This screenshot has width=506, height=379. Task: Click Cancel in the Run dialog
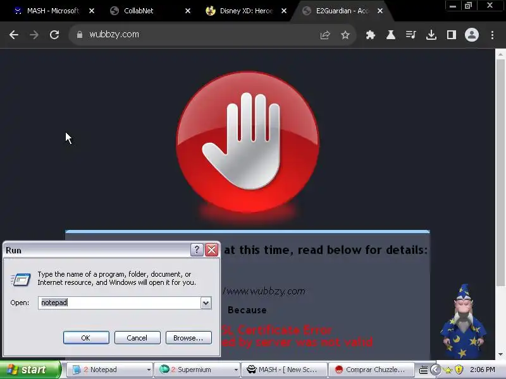[x=137, y=338]
